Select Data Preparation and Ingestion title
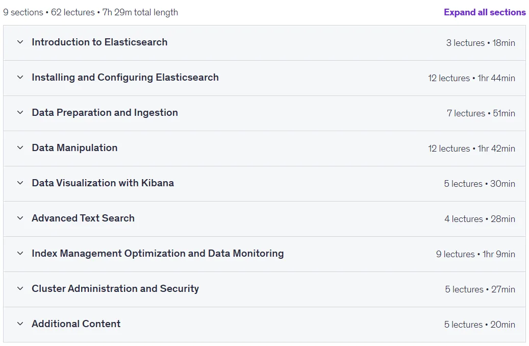529x346 pixels. [x=105, y=112]
